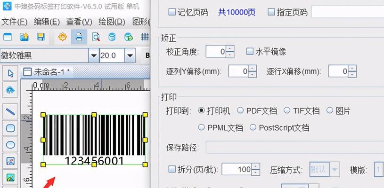Increase 逐列Y偏移 with the up arrow
384x188 pixels.
click(252, 68)
